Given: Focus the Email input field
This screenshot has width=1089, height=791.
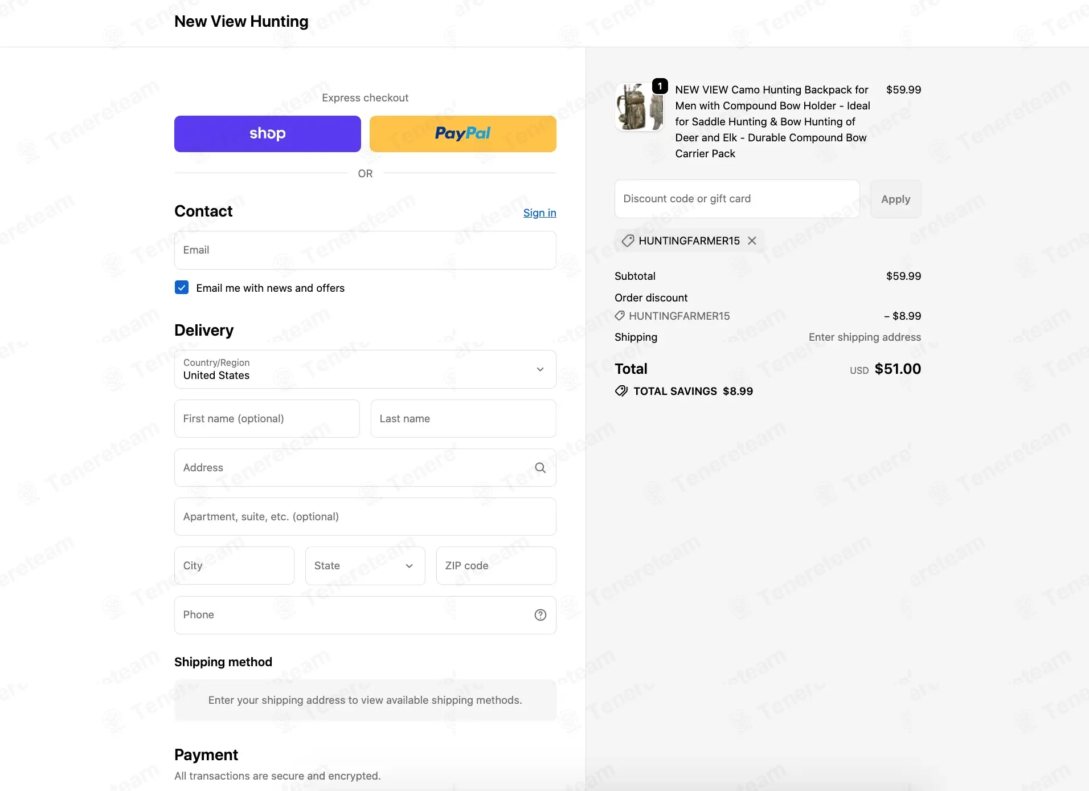Looking at the screenshot, I should point(365,250).
